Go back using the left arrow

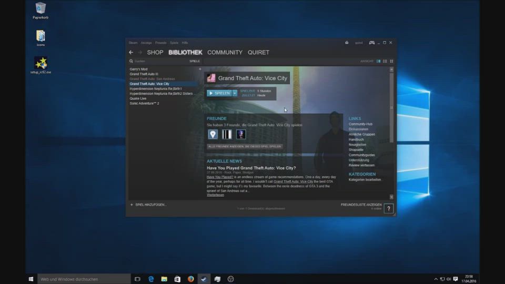tap(131, 53)
